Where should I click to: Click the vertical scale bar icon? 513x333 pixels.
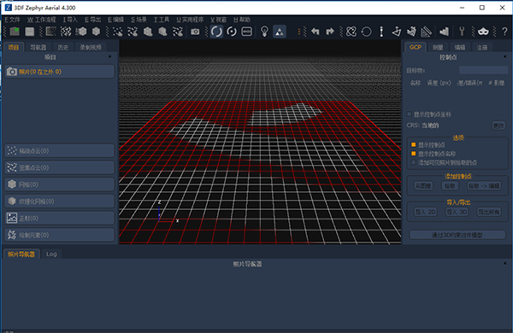(381, 32)
